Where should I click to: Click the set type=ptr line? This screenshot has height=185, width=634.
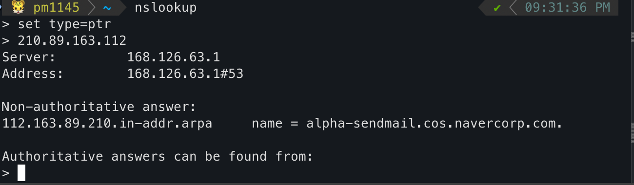[x=64, y=24]
